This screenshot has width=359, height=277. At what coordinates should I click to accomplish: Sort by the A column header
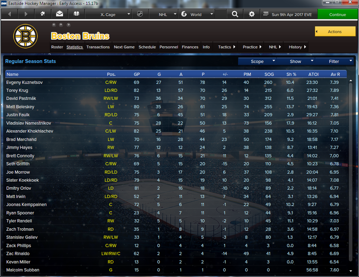(181, 74)
